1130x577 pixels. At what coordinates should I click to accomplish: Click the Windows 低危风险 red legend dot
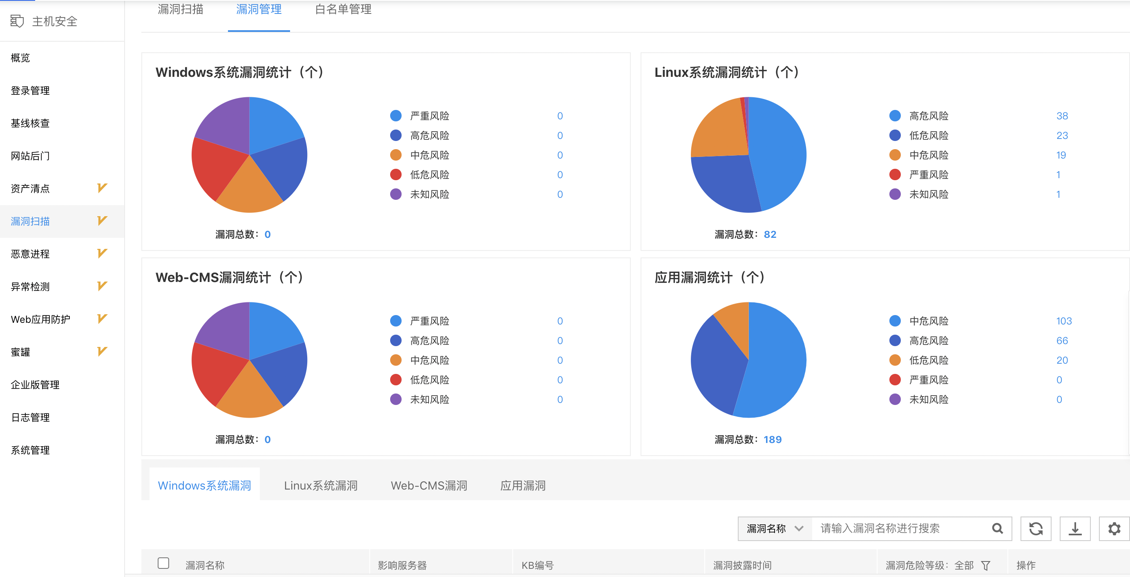coord(396,174)
